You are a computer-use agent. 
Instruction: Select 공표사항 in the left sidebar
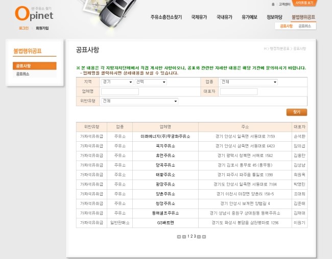(x=35, y=66)
